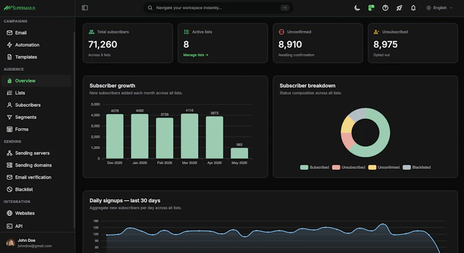Collapse the sidebar with panel icon

pyautogui.click(x=85, y=8)
